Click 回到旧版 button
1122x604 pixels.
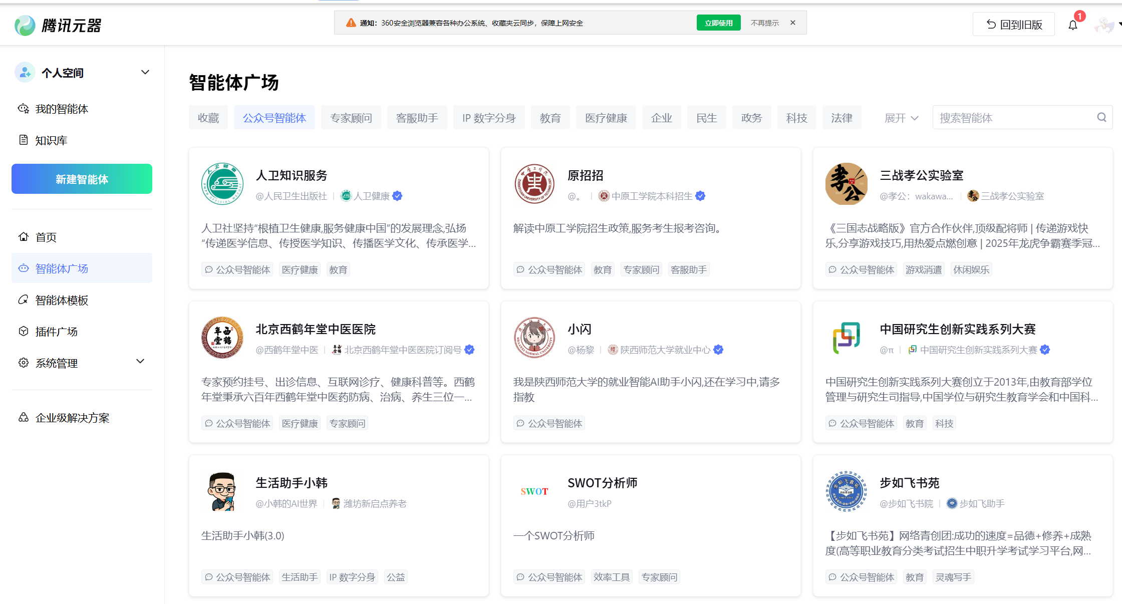point(1013,25)
